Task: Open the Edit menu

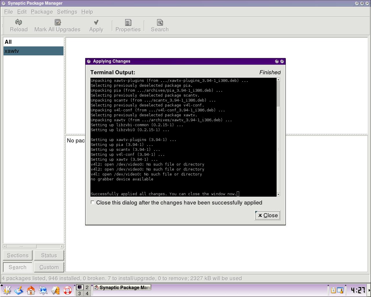Action: pyautogui.click(x=22, y=12)
